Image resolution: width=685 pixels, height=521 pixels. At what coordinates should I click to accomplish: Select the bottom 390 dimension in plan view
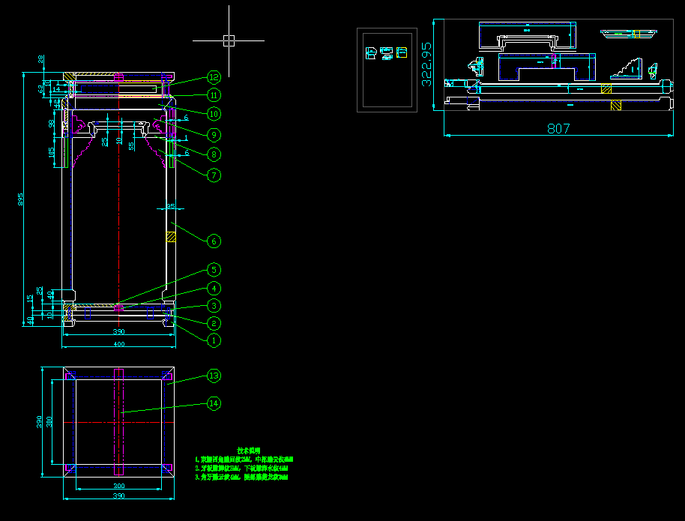(x=118, y=497)
